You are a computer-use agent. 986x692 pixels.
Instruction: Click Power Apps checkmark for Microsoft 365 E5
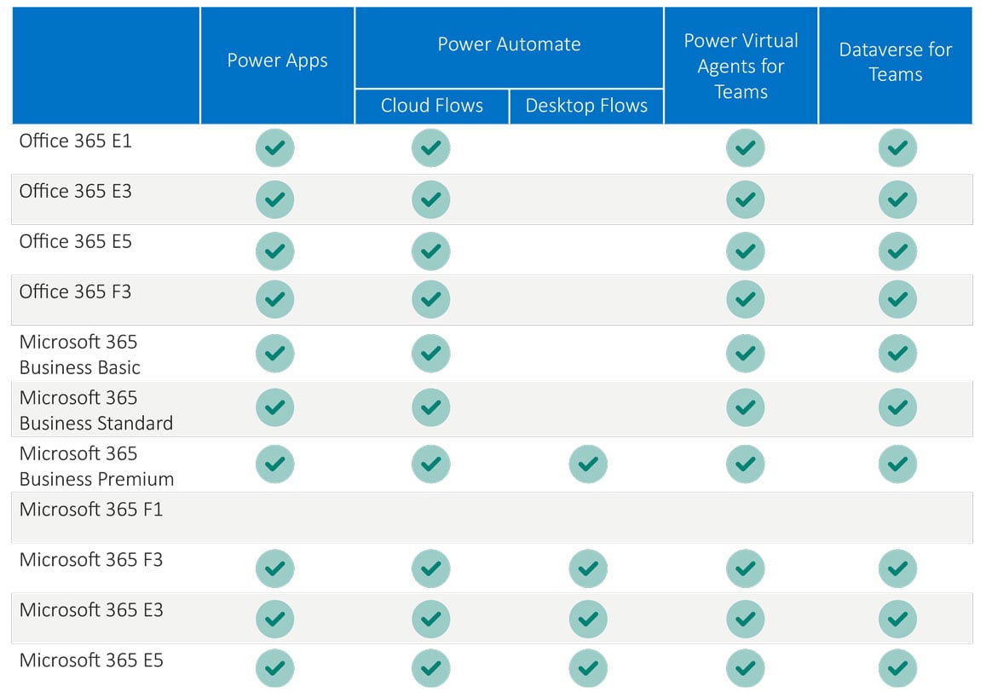click(274, 668)
